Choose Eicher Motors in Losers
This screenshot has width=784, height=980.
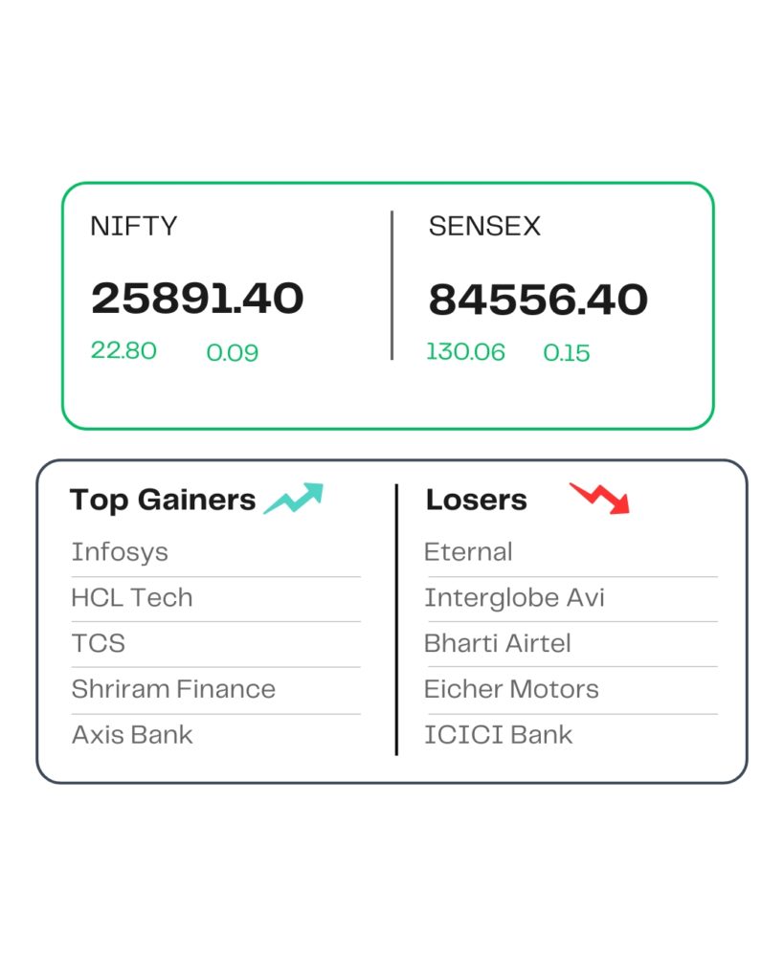[x=511, y=689]
